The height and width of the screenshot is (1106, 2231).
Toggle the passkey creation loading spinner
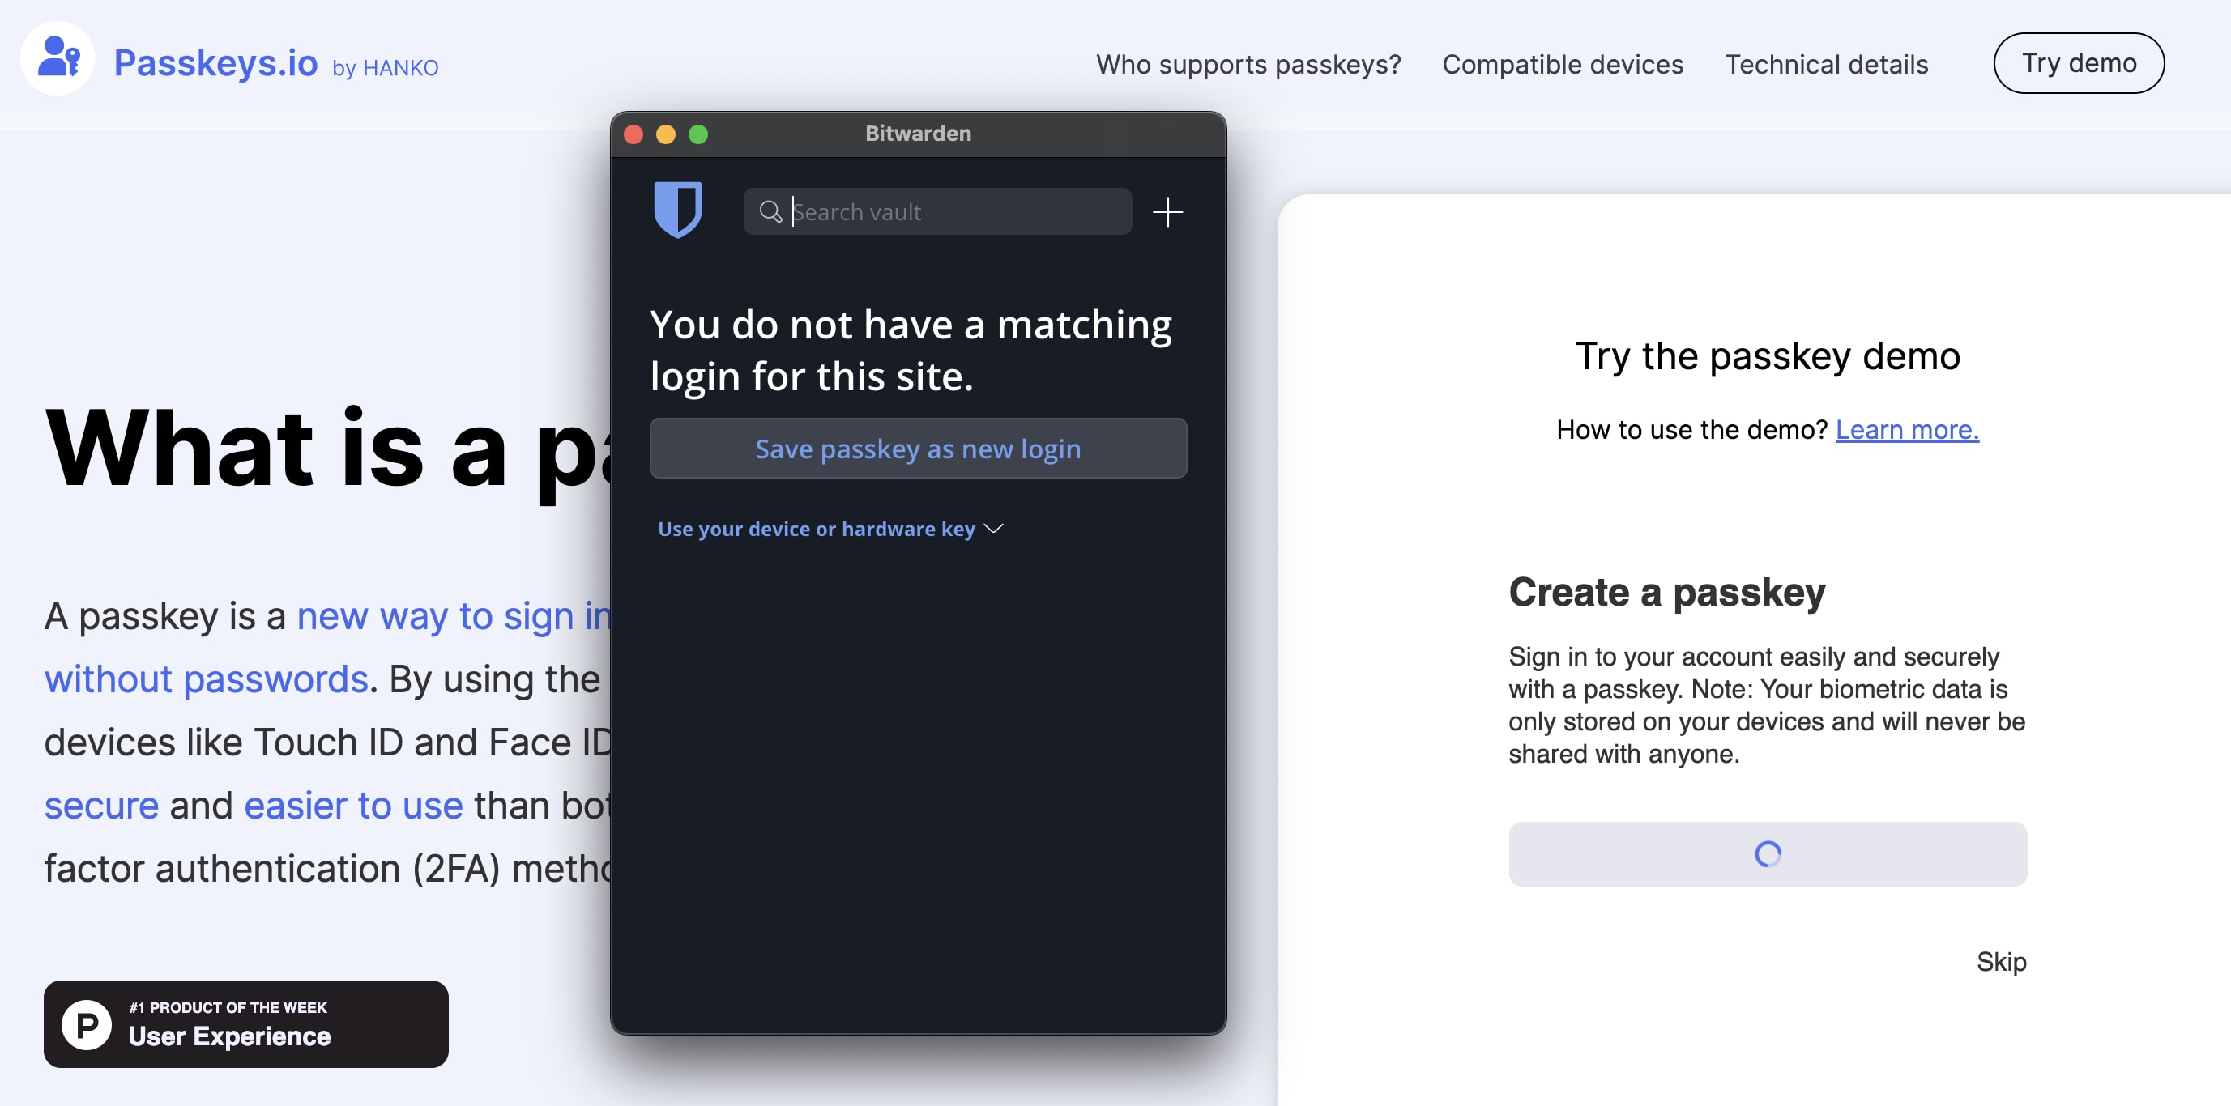[x=1768, y=853]
